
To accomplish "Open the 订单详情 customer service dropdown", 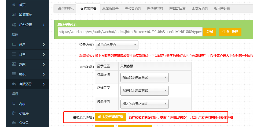I will (x=145, y=77).
